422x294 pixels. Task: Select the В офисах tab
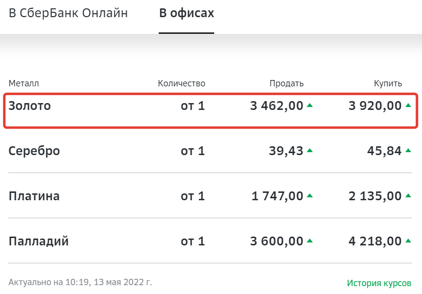(x=186, y=13)
